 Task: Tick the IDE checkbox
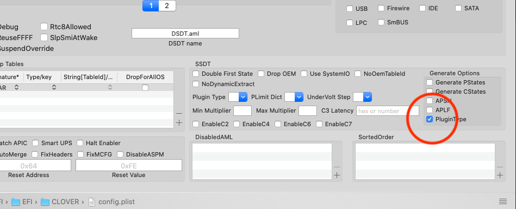(x=422, y=8)
